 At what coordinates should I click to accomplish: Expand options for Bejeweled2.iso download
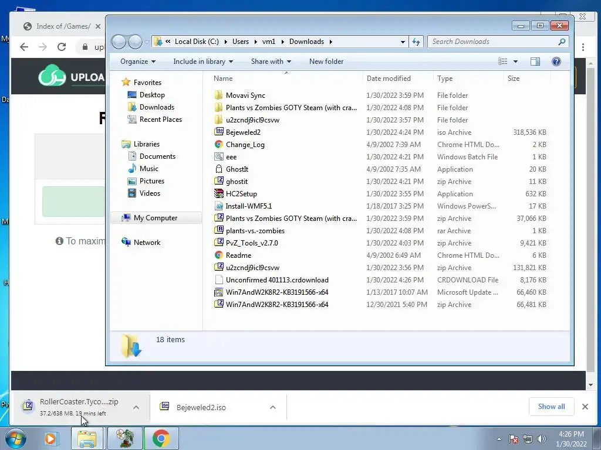pos(273,407)
